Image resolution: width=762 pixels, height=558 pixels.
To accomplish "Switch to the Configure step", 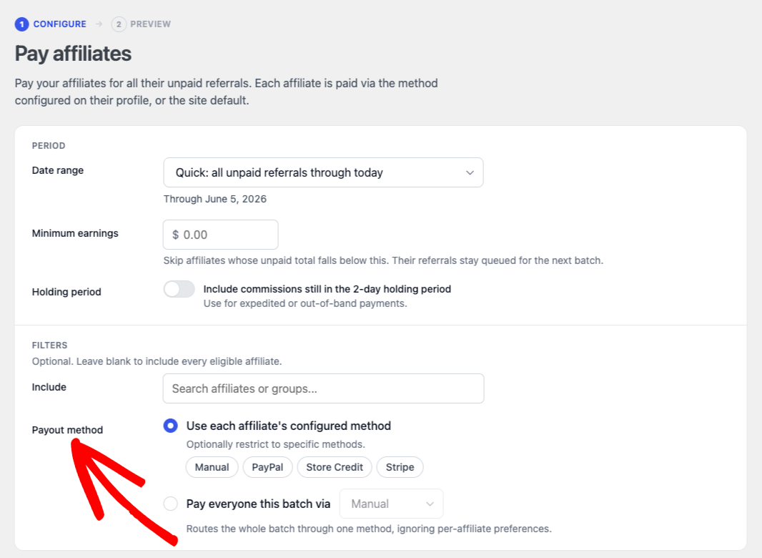I will [60, 24].
